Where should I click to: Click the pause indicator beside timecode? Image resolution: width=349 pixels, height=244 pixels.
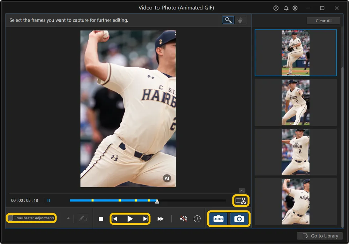pos(49,200)
